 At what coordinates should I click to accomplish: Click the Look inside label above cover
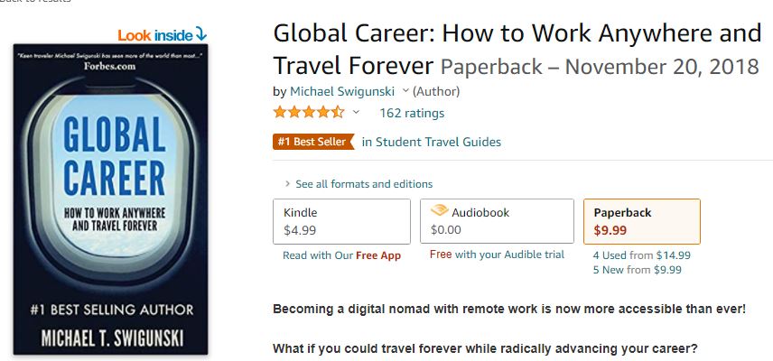155,35
